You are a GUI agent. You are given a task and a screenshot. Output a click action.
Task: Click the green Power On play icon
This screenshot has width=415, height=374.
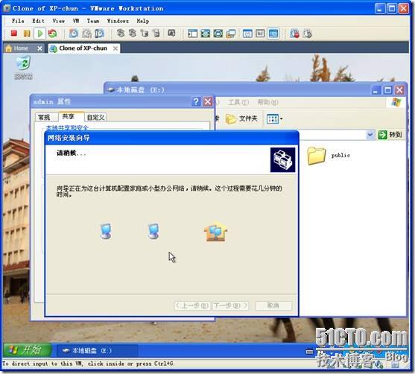40,34
